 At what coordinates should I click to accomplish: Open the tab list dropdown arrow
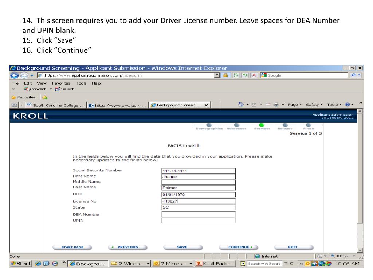(x=21, y=105)
